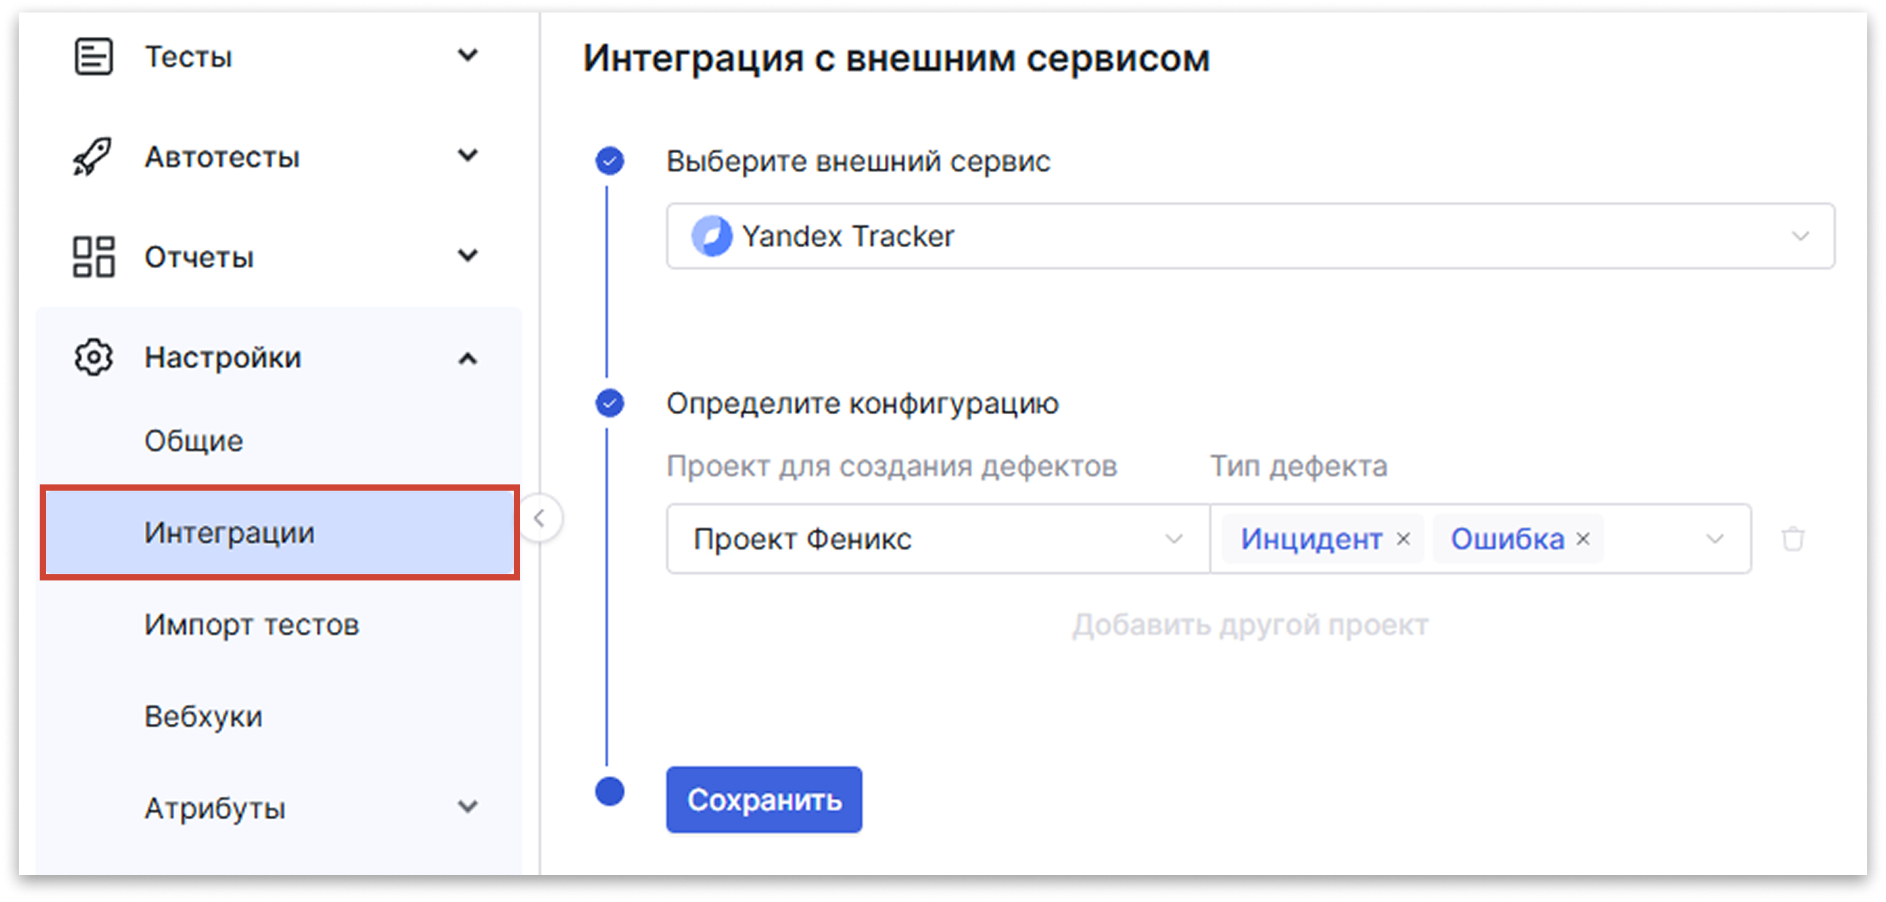Click the Настройки gear icon
This screenshot has width=1886, height=902.
(x=93, y=357)
